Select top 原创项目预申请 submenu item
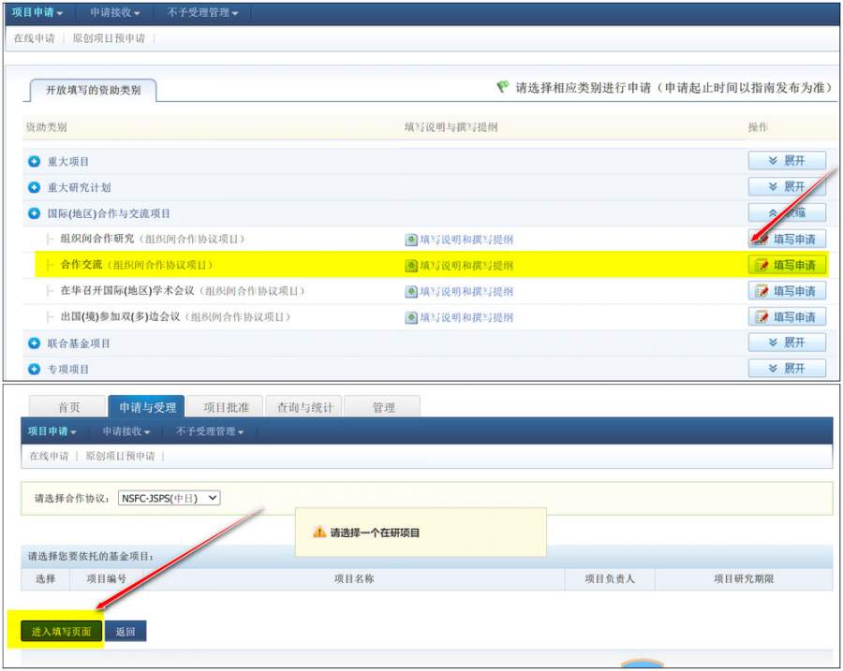Image resolution: width=843 pixels, height=671 pixels. [x=109, y=38]
